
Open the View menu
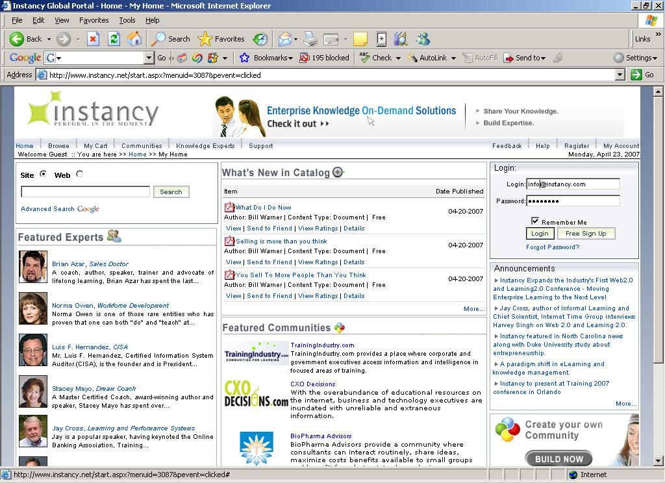click(62, 20)
